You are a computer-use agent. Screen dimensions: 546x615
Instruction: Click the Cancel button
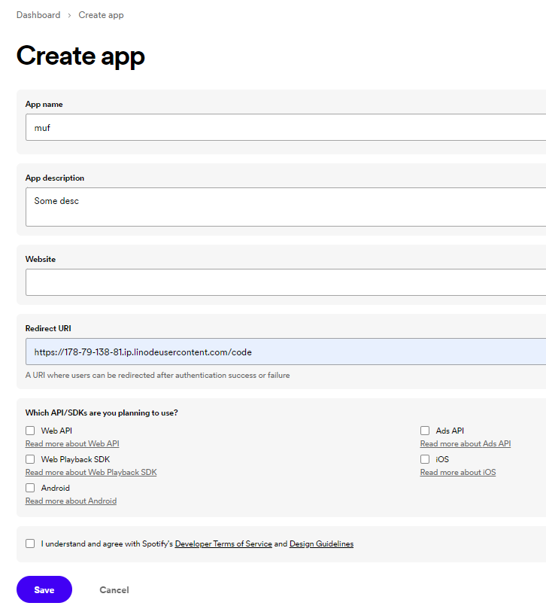(114, 590)
